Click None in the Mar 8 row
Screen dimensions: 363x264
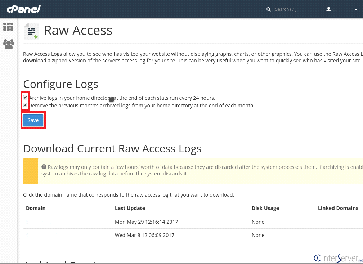pyautogui.click(x=258, y=235)
